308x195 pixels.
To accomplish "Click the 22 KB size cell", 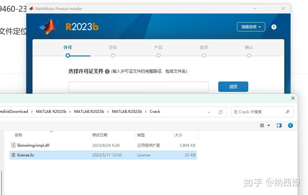I will (190, 155).
